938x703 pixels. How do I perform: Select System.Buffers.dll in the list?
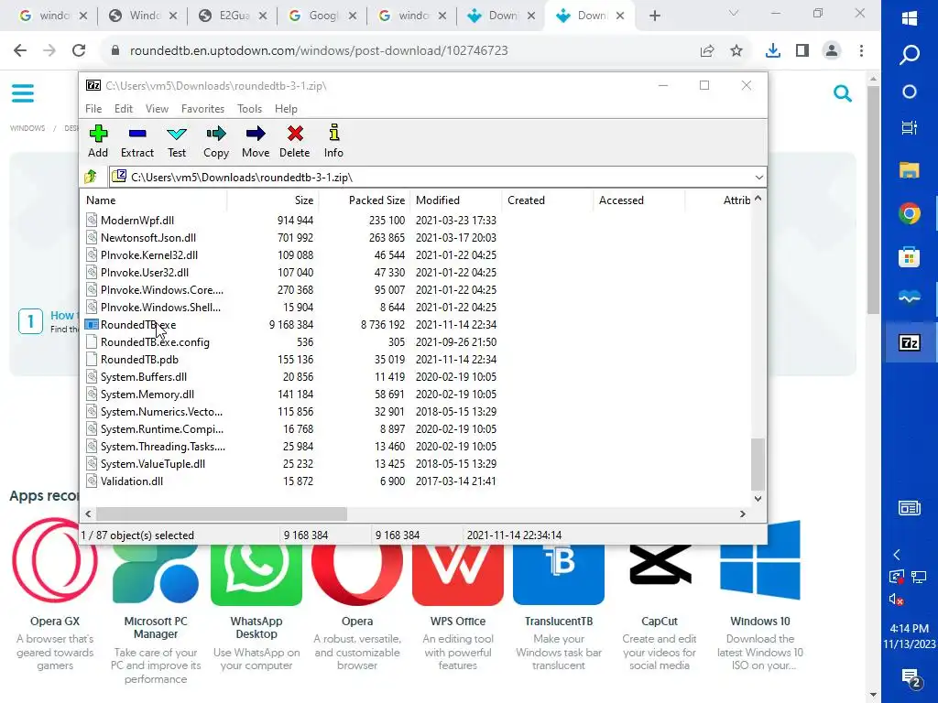tap(144, 377)
